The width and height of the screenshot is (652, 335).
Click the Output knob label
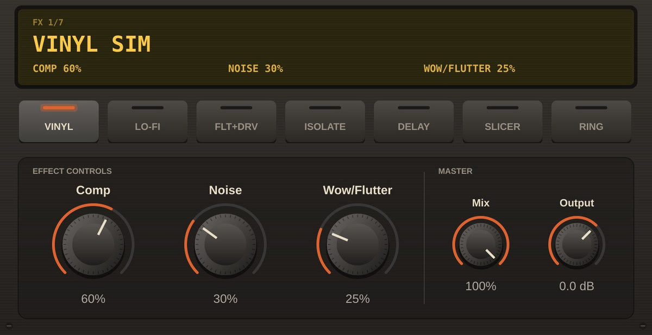(x=577, y=203)
